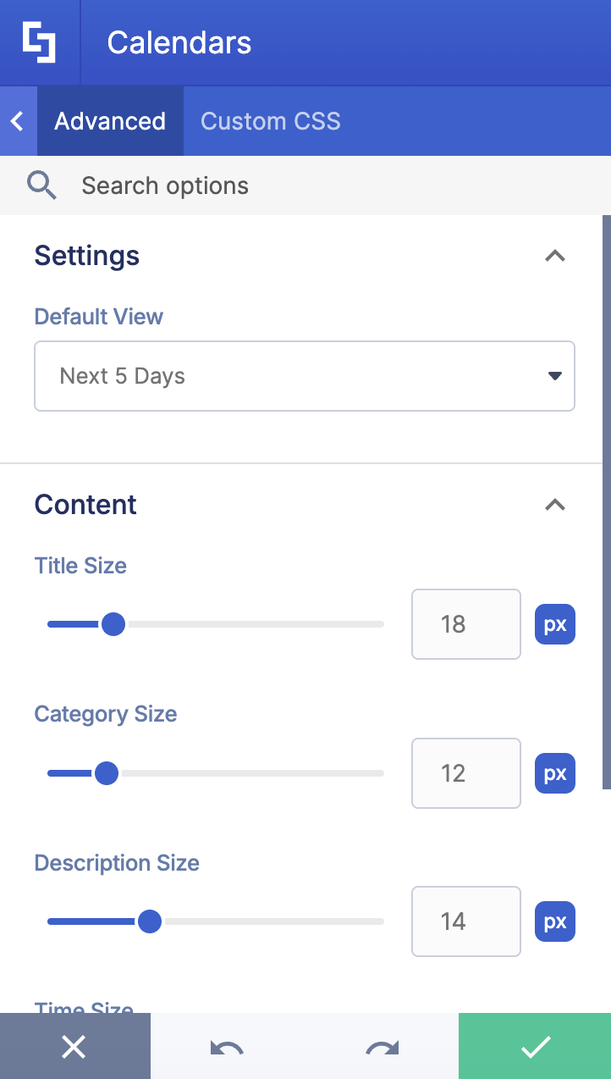Click the undo arrow at the bottom
Viewport: 611px width, 1079px height.
pos(228,1046)
